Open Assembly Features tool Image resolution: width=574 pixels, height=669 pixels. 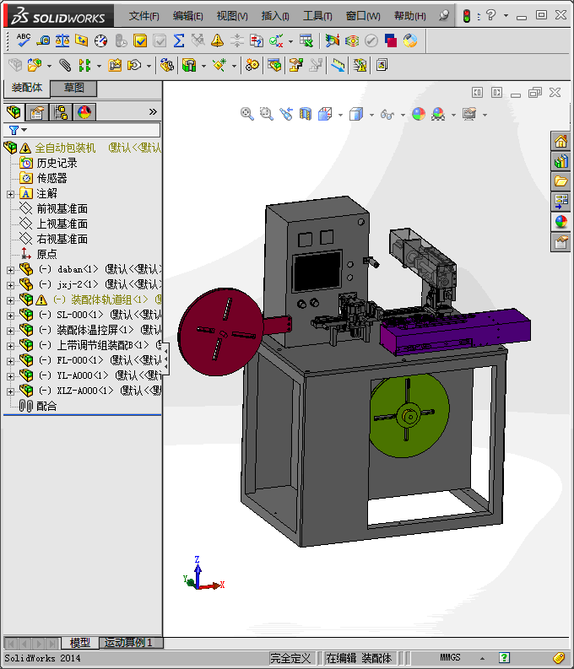coord(189,65)
